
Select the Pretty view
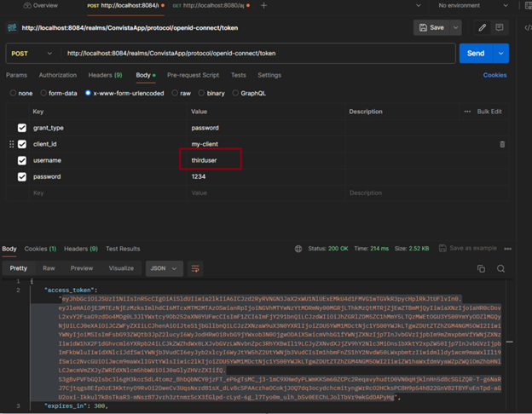[18, 268]
